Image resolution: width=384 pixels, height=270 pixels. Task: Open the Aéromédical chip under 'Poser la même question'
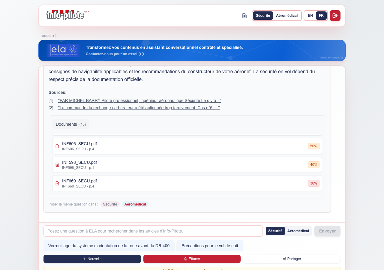click(135, 204)
